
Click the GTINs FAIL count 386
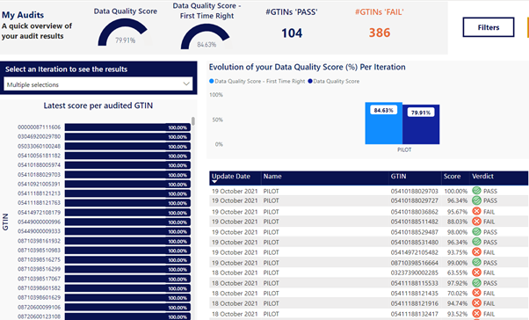tap(380, 33)
